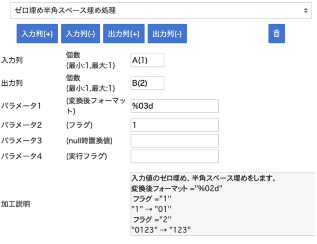Add an input column with 入力列(+)
The width and height of the screenshot is (317, 244).
pyautogui.click(x=37, y=34)
